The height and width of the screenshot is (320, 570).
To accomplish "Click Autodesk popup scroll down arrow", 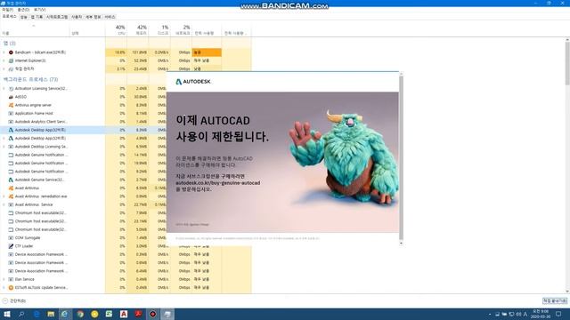I will [x=401, y=243].
